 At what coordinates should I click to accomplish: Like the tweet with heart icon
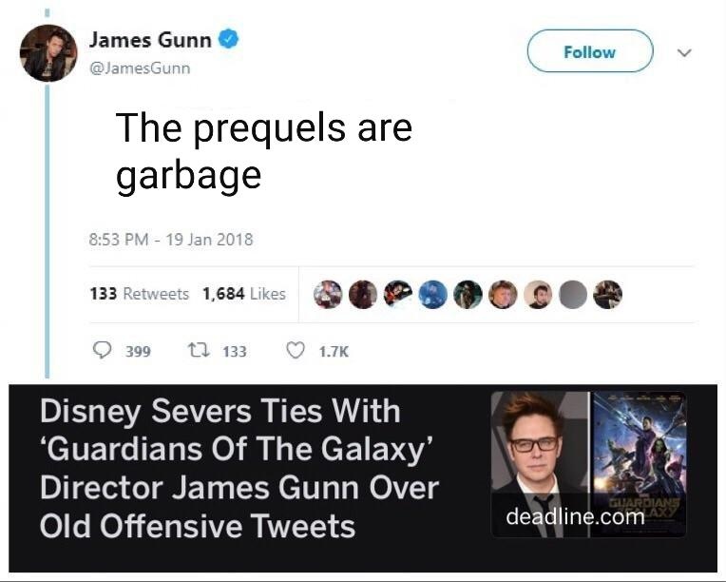tap(296, 350)
